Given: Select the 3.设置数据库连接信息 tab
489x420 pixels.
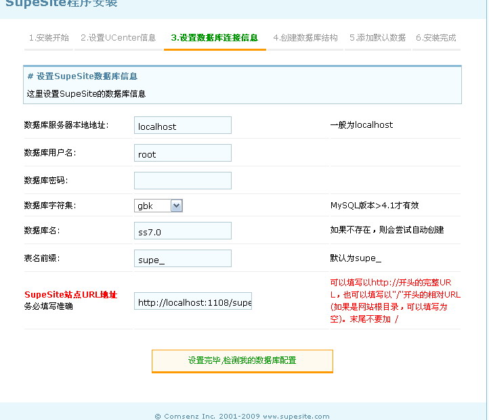Looking at the screenshot, I should point(215,38).
